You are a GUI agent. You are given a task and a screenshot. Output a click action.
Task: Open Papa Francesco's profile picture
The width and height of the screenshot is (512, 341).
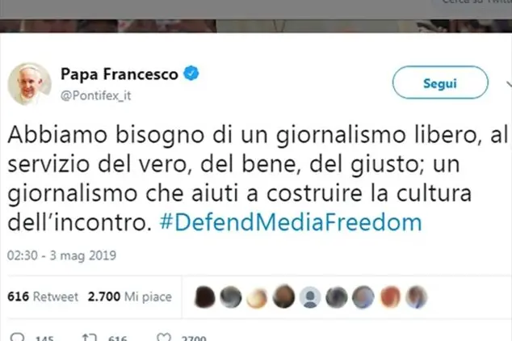pyautogui.click(x=29, y=84)
